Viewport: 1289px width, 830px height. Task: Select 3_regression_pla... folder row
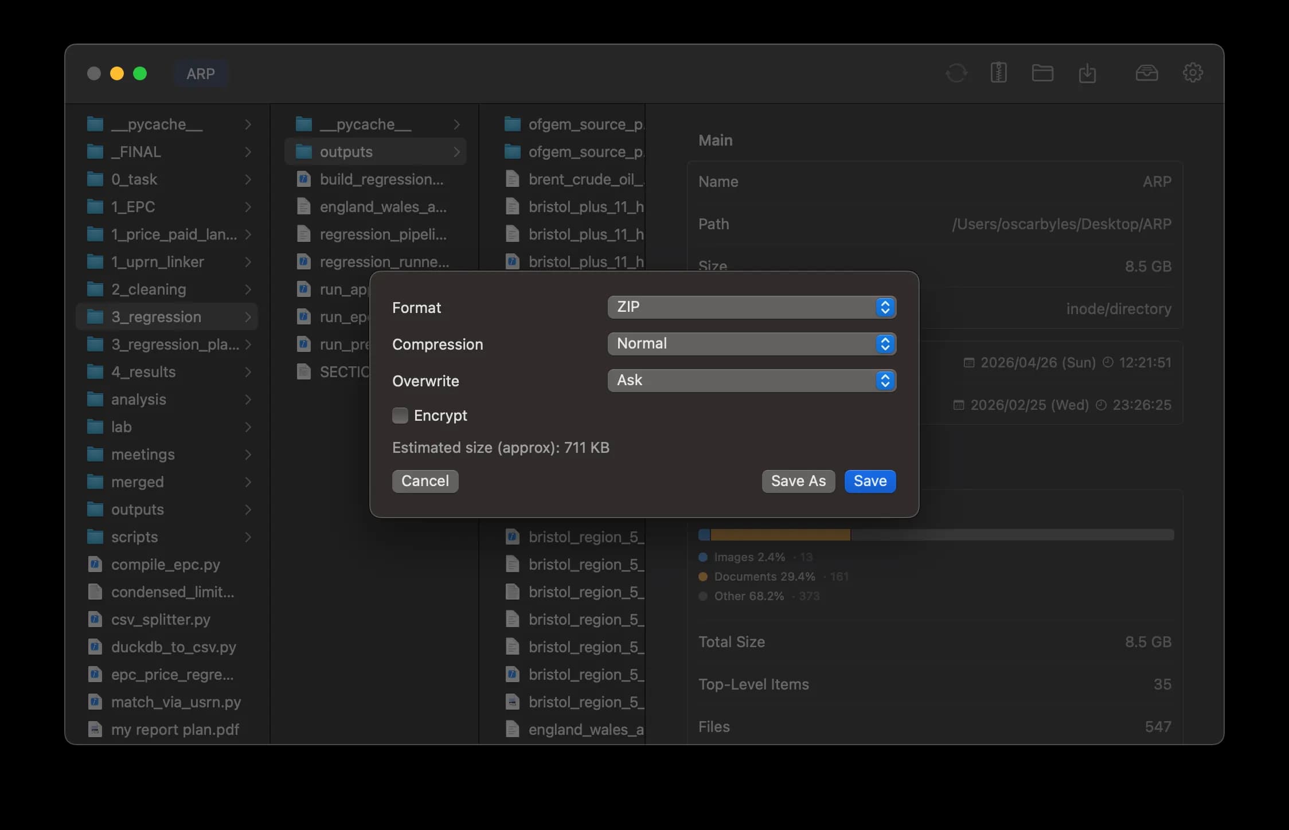167,344
